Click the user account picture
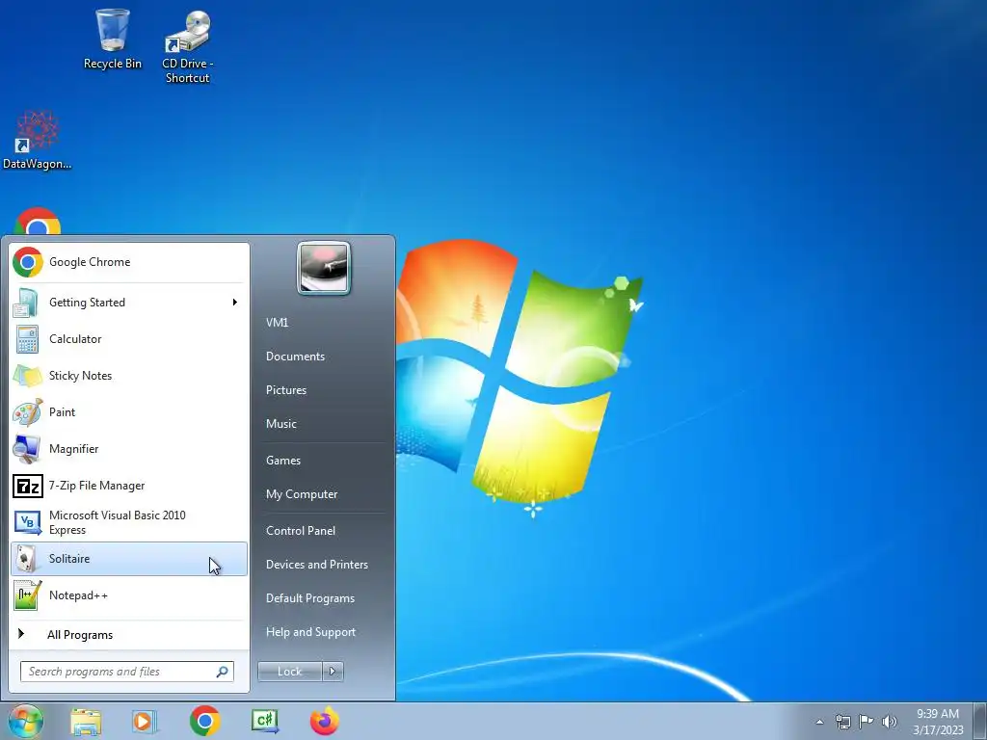The image size is (987, 740). [324, 268]
